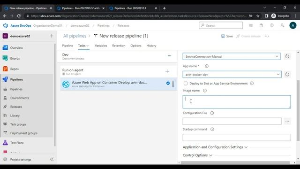The height and width of the screenshot is (169, 300).
Task: Click the plus icon beside demoazure02
Action: point(52,36)
